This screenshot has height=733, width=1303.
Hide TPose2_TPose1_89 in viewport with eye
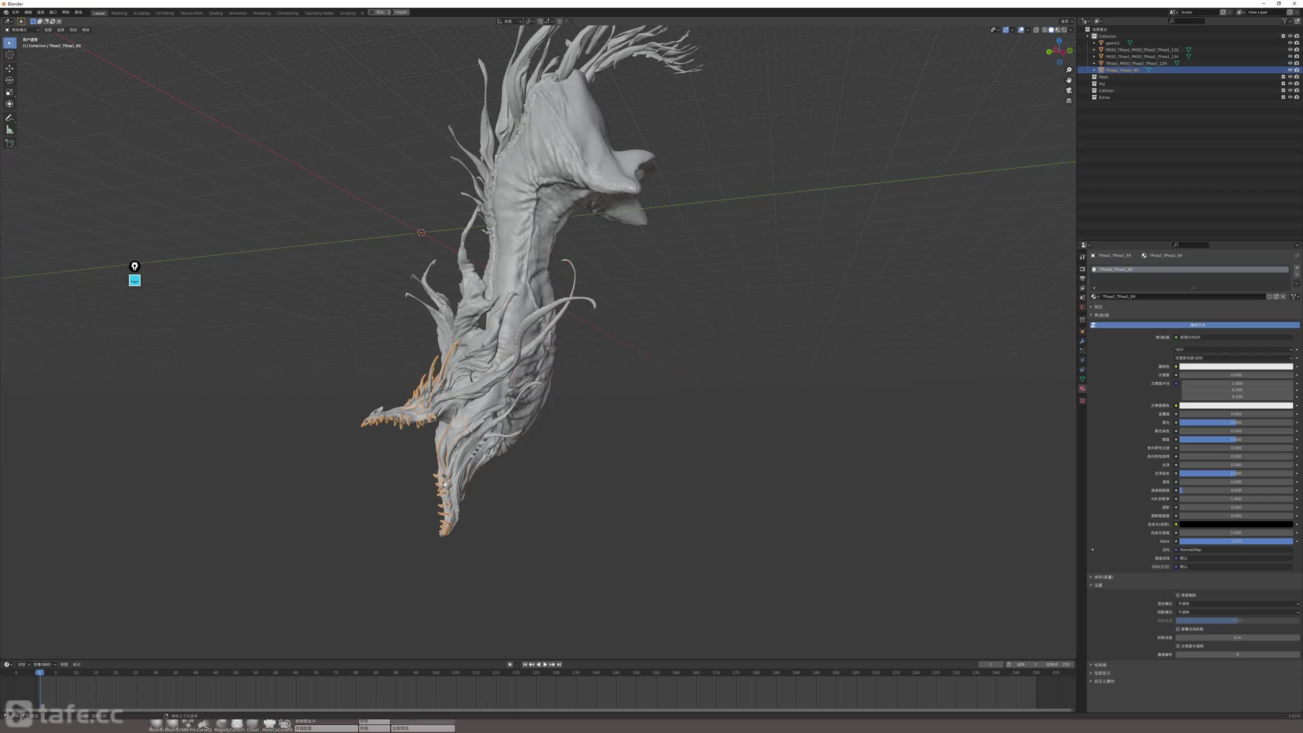point(1290,70)
